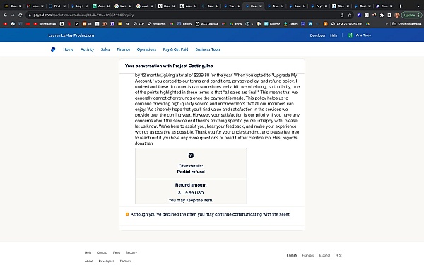Open the Bloomz bookmark
The height and width of the screenshot is (265, 424).
click(x=272, y=24)
